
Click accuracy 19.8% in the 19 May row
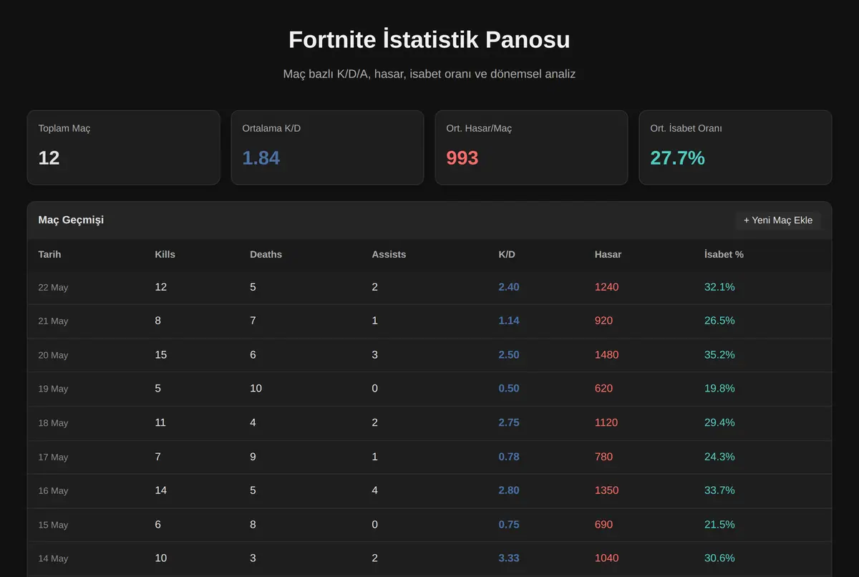[719, 389]
